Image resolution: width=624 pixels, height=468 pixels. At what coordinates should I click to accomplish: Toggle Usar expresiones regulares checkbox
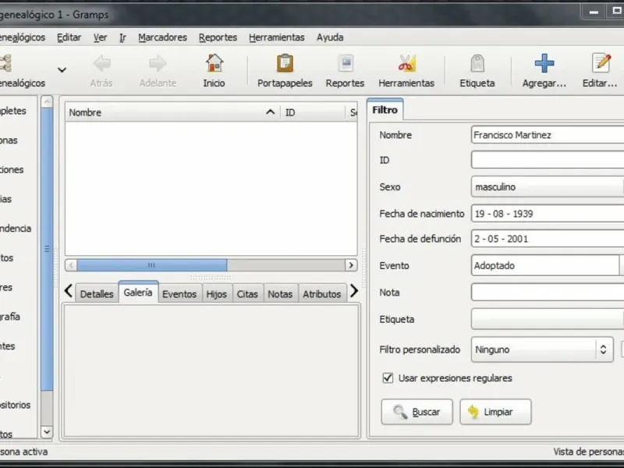coord(388,378)
